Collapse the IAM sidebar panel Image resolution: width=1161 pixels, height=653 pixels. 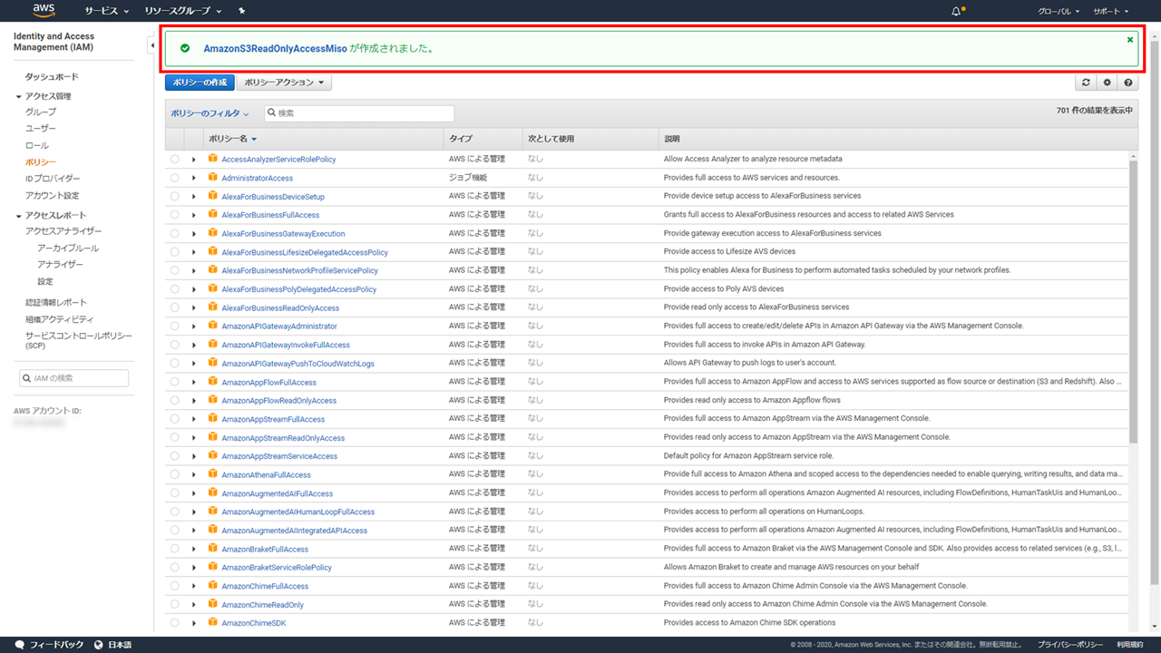click(x=151, y=45)
